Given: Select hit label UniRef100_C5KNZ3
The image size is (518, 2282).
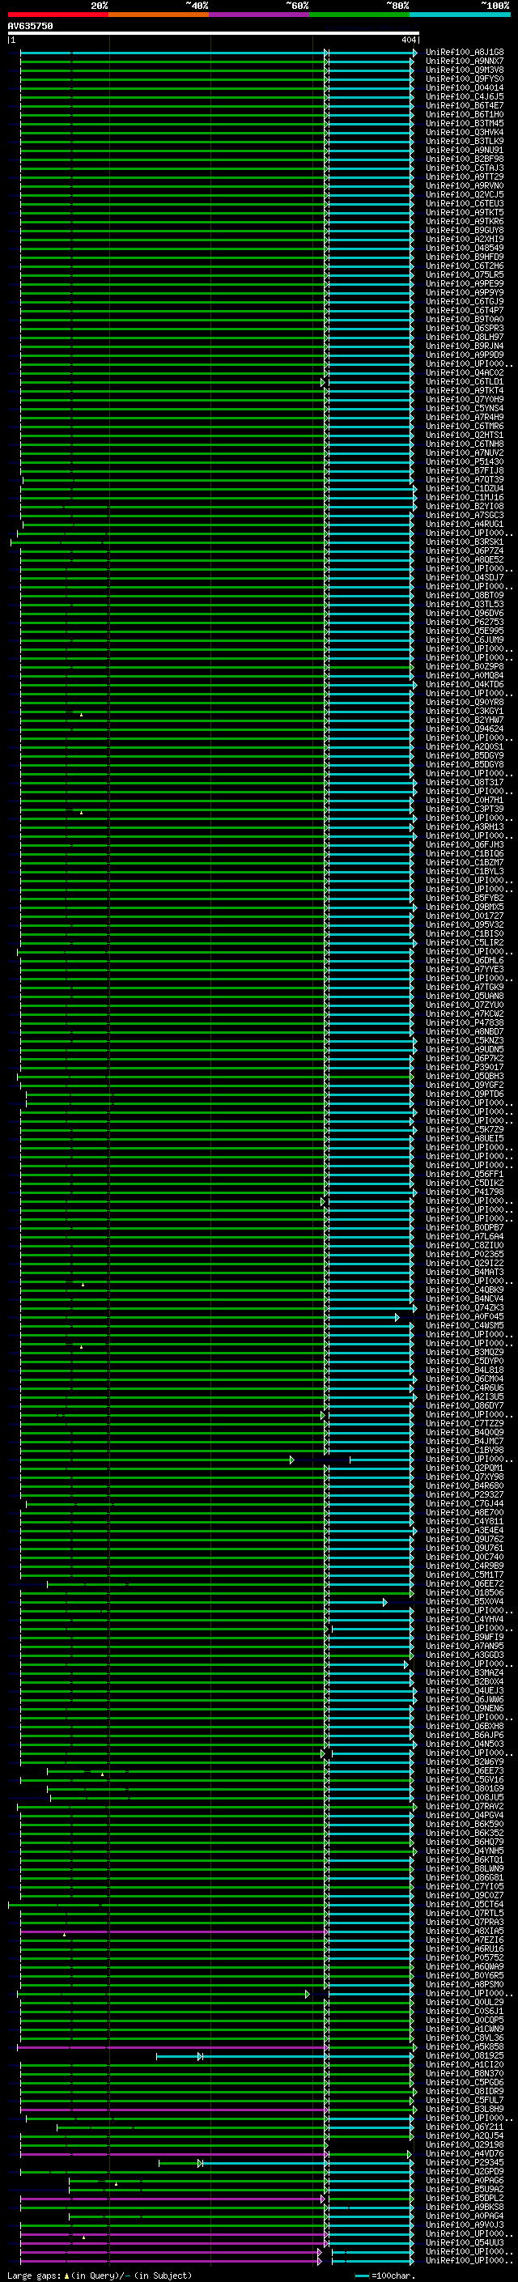Looking at the screenshot, I should click(465, 1041).
